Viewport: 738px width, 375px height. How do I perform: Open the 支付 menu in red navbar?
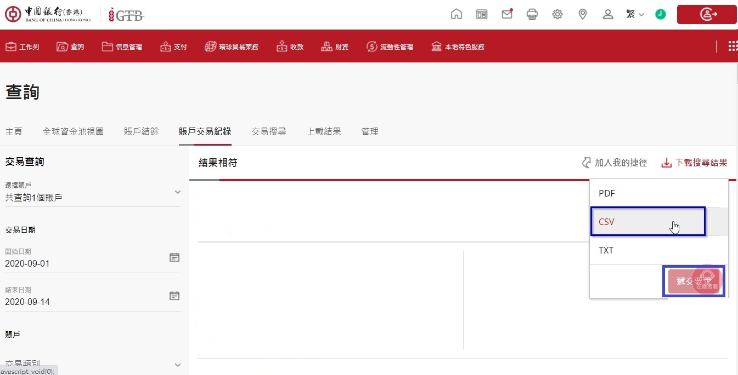(x=174, y=47)
